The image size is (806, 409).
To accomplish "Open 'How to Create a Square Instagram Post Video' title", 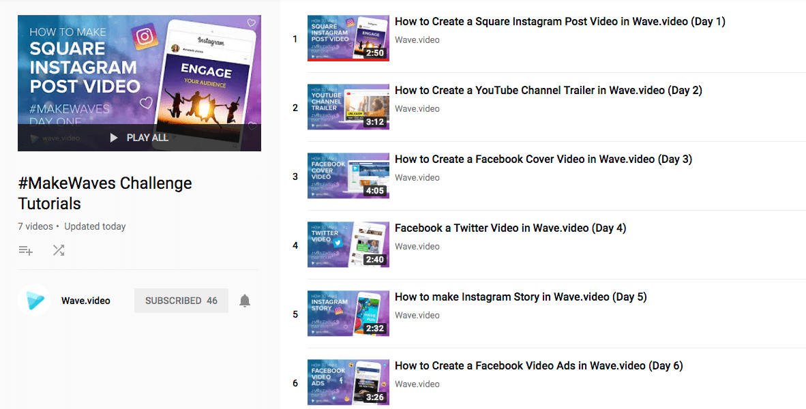I will point(561,22).
